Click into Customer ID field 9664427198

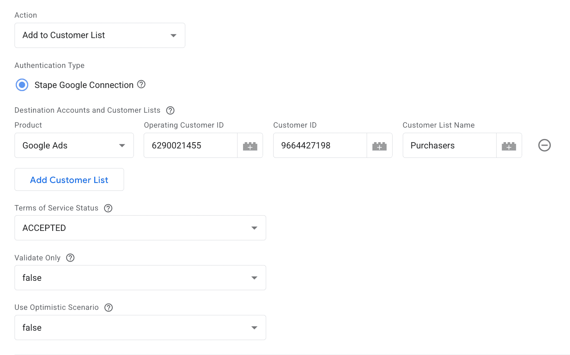tap(320, 145)
